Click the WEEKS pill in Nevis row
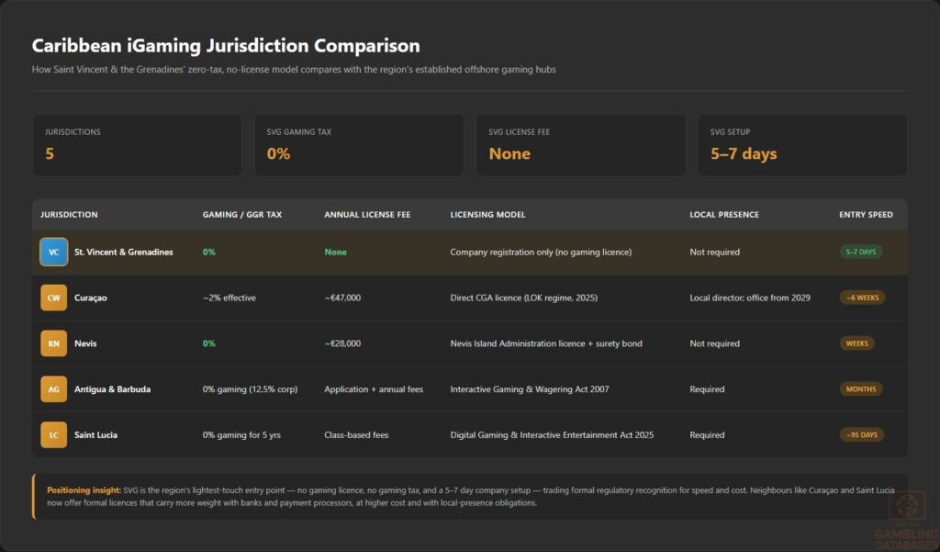Viewport: 940px width, 552px height. (856, 344)
